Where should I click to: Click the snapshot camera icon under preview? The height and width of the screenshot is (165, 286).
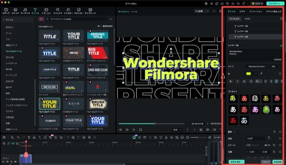(x=208, y=129)
